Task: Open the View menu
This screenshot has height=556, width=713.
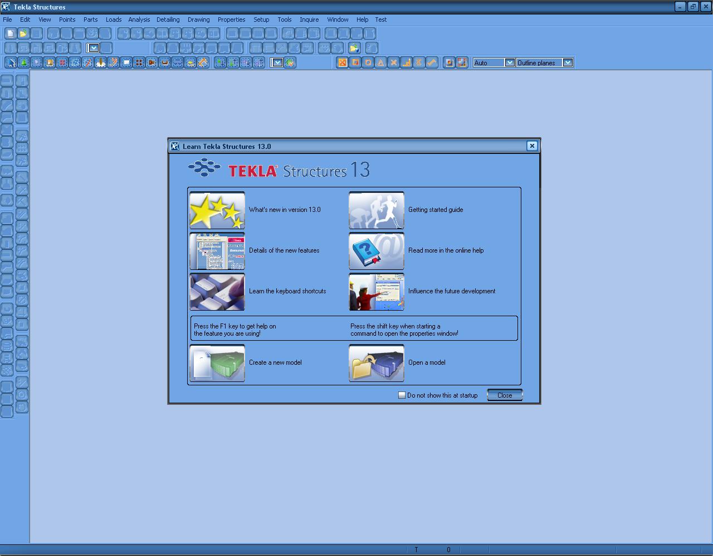Action: tap(45, 20)
